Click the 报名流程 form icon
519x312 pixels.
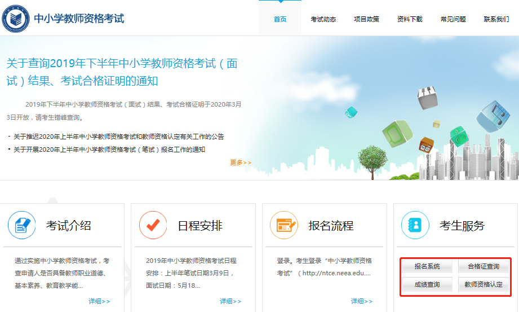point(284,226)
